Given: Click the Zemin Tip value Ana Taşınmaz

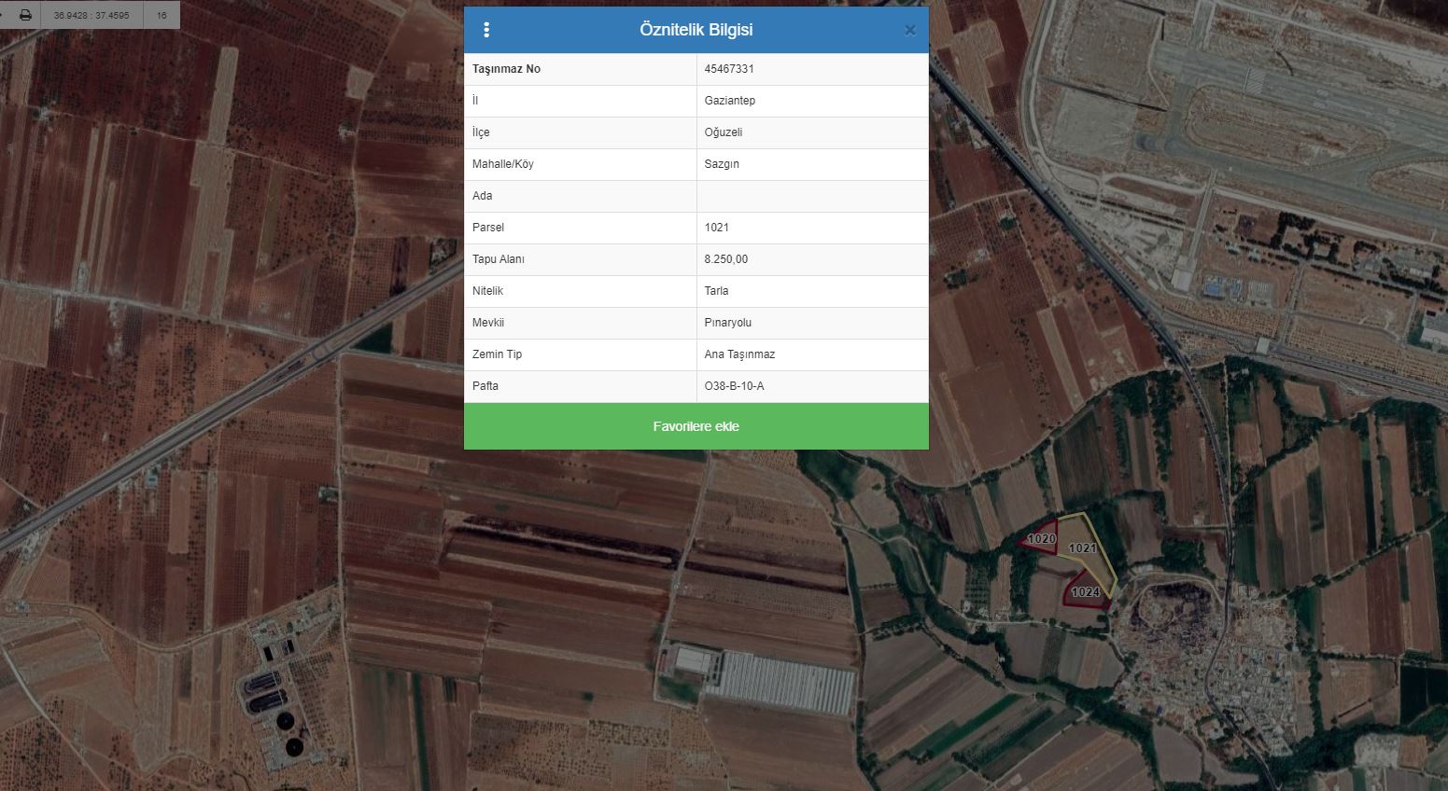Looking at the screenshot, I should [739, 354].
